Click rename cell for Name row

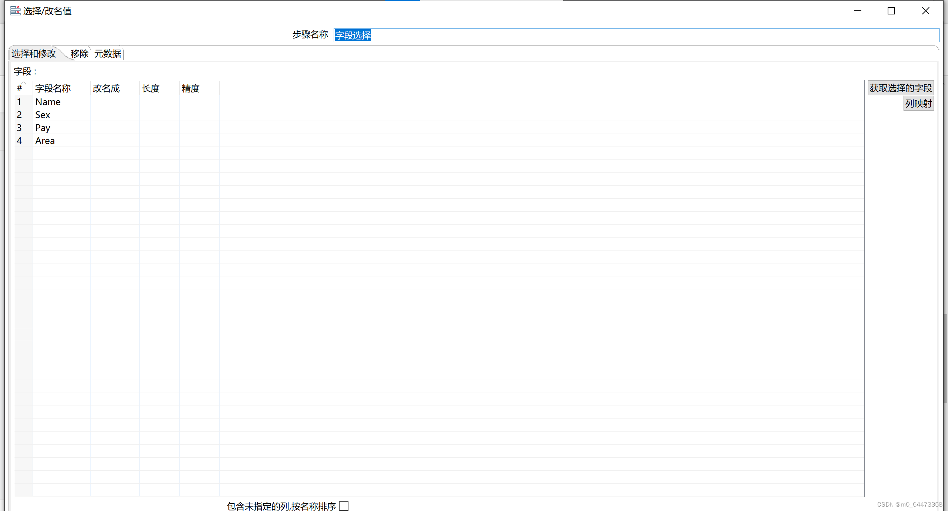(x=115, y=102)
